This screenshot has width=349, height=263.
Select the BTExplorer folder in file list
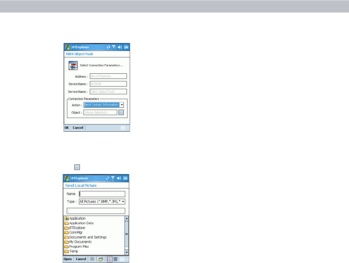75,228
